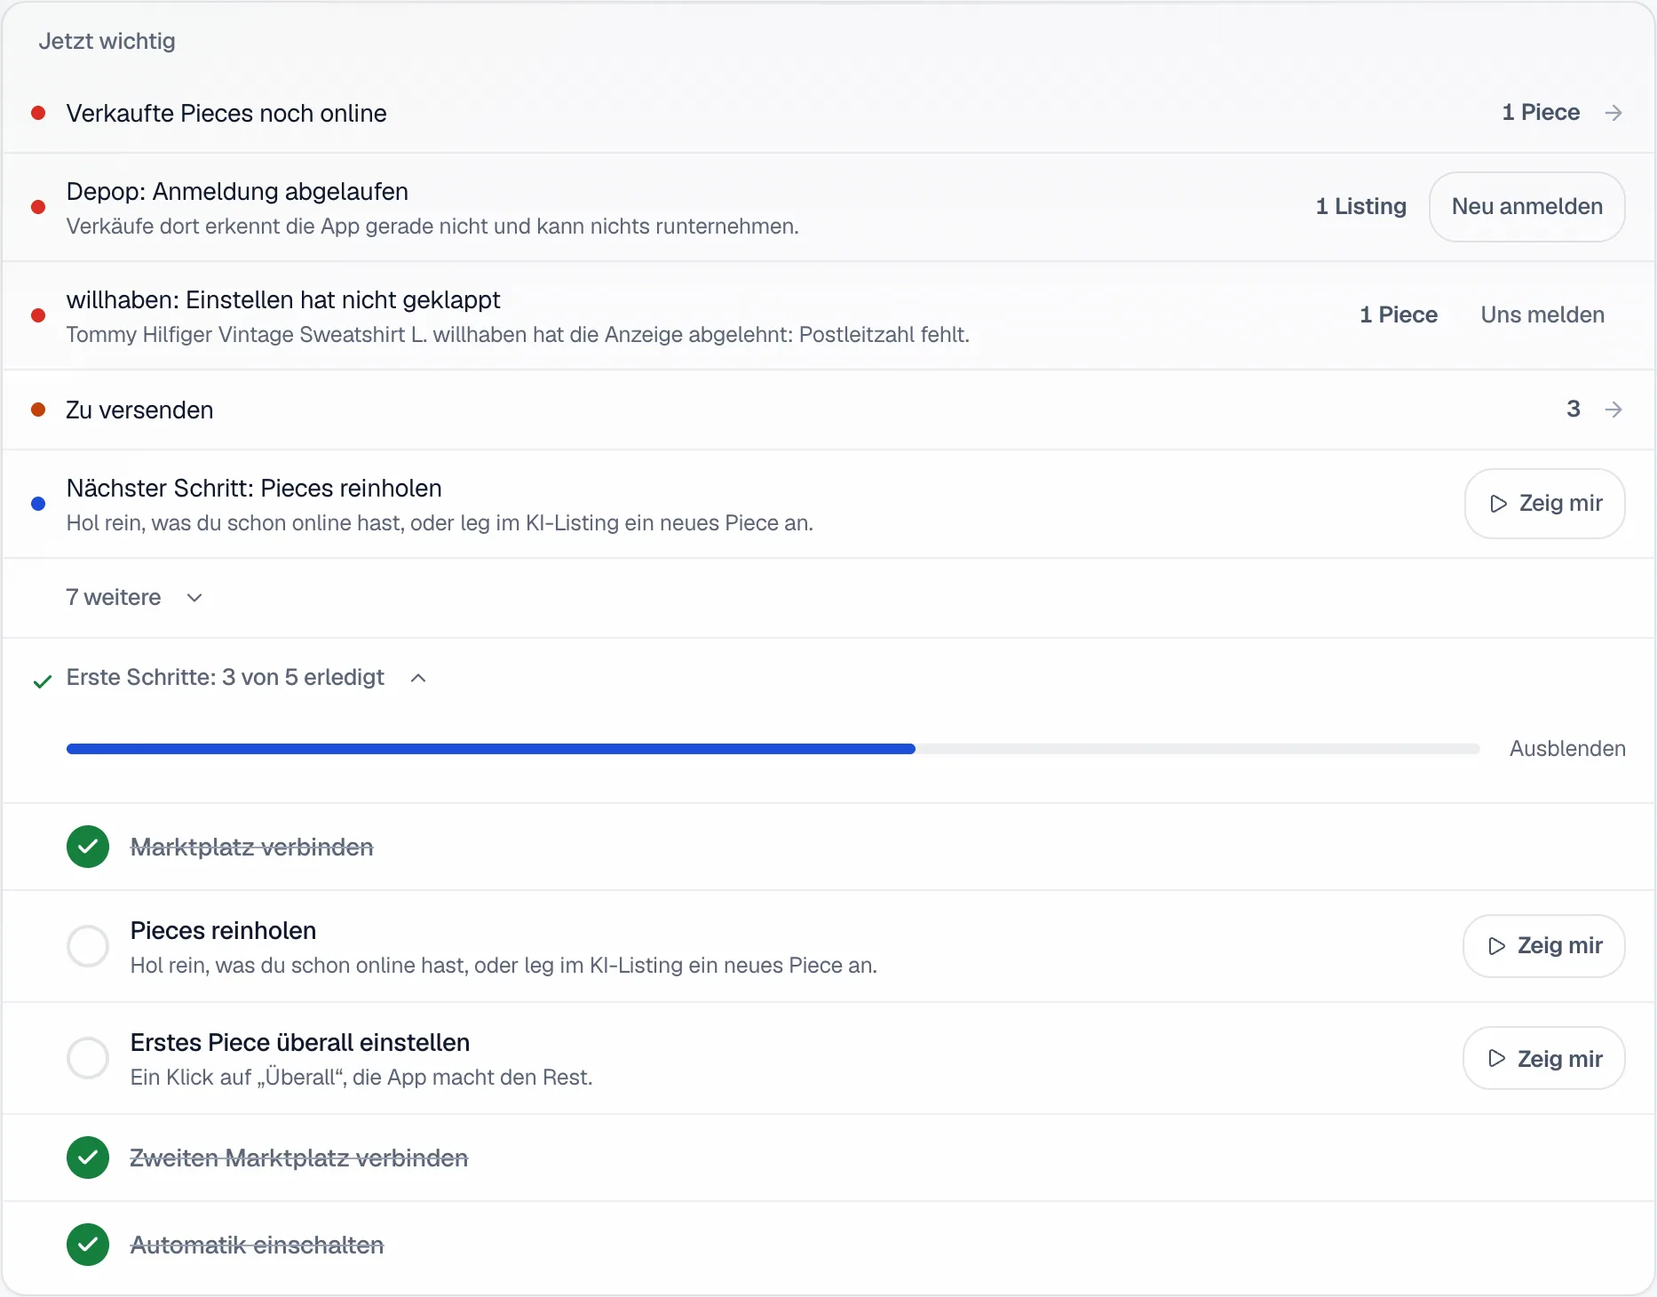Collapse Erste Schritte chevron

pyautogui.click(x=418, y=678)
